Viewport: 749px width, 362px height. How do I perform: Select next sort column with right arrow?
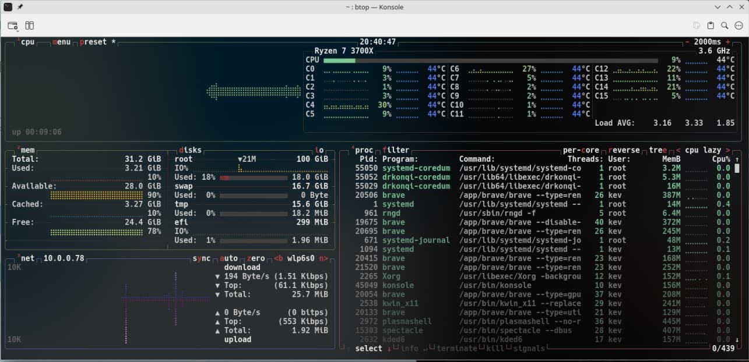pyautogui.click(x=728, y=150)
